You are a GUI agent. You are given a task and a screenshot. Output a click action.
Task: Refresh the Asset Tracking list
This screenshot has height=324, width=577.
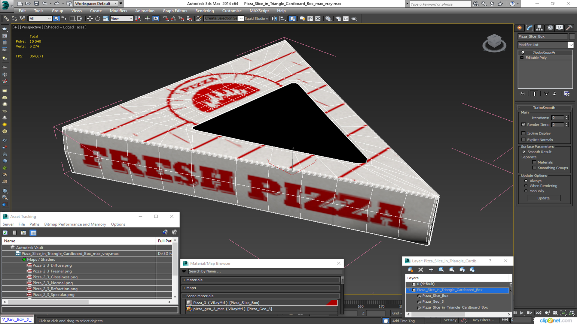[x=5, y=233]
